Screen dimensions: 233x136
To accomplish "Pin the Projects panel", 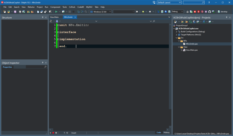I will coord(227,17).
